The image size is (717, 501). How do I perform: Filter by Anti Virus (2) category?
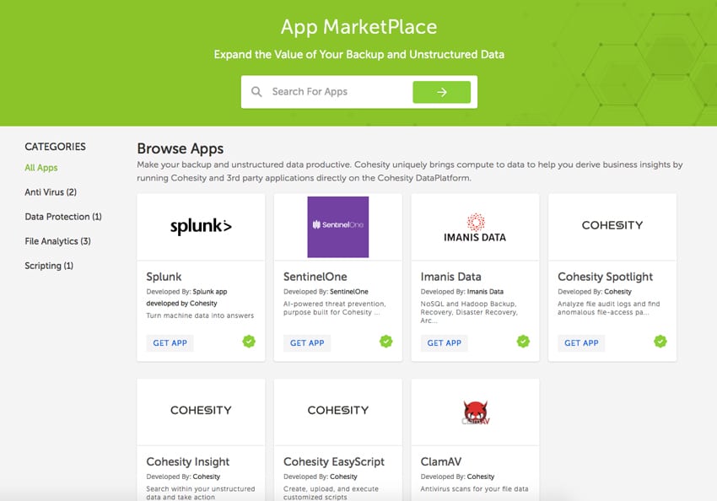coord(51,192)
